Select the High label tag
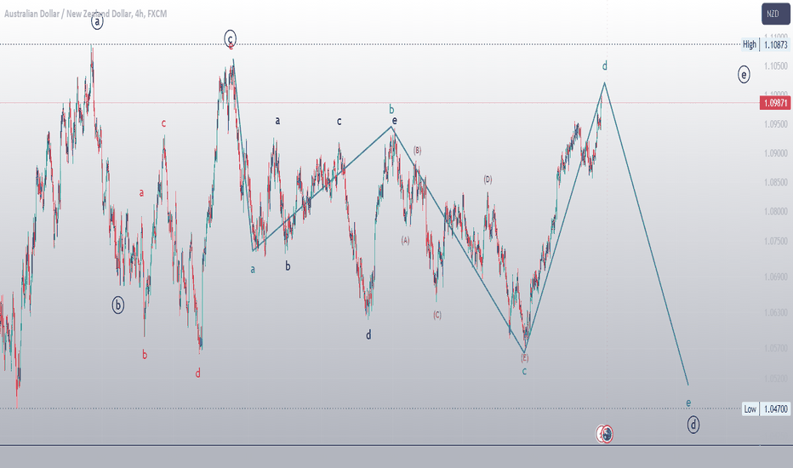793x468 pixels. pyautogui.click(x=750, y=44)
